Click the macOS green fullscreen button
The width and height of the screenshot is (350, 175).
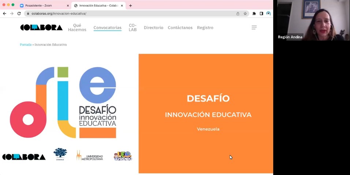coord(13,5)
